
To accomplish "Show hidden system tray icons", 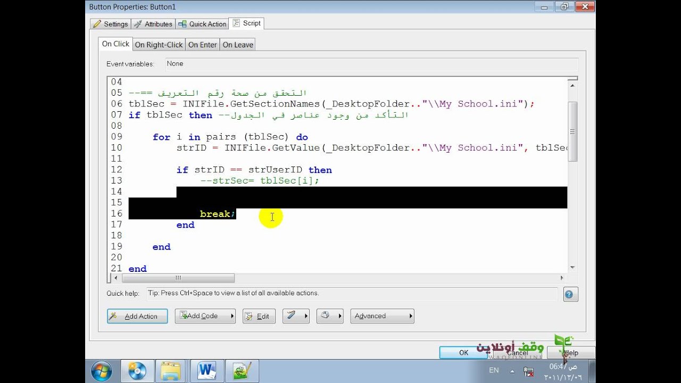I will (512, 371).
